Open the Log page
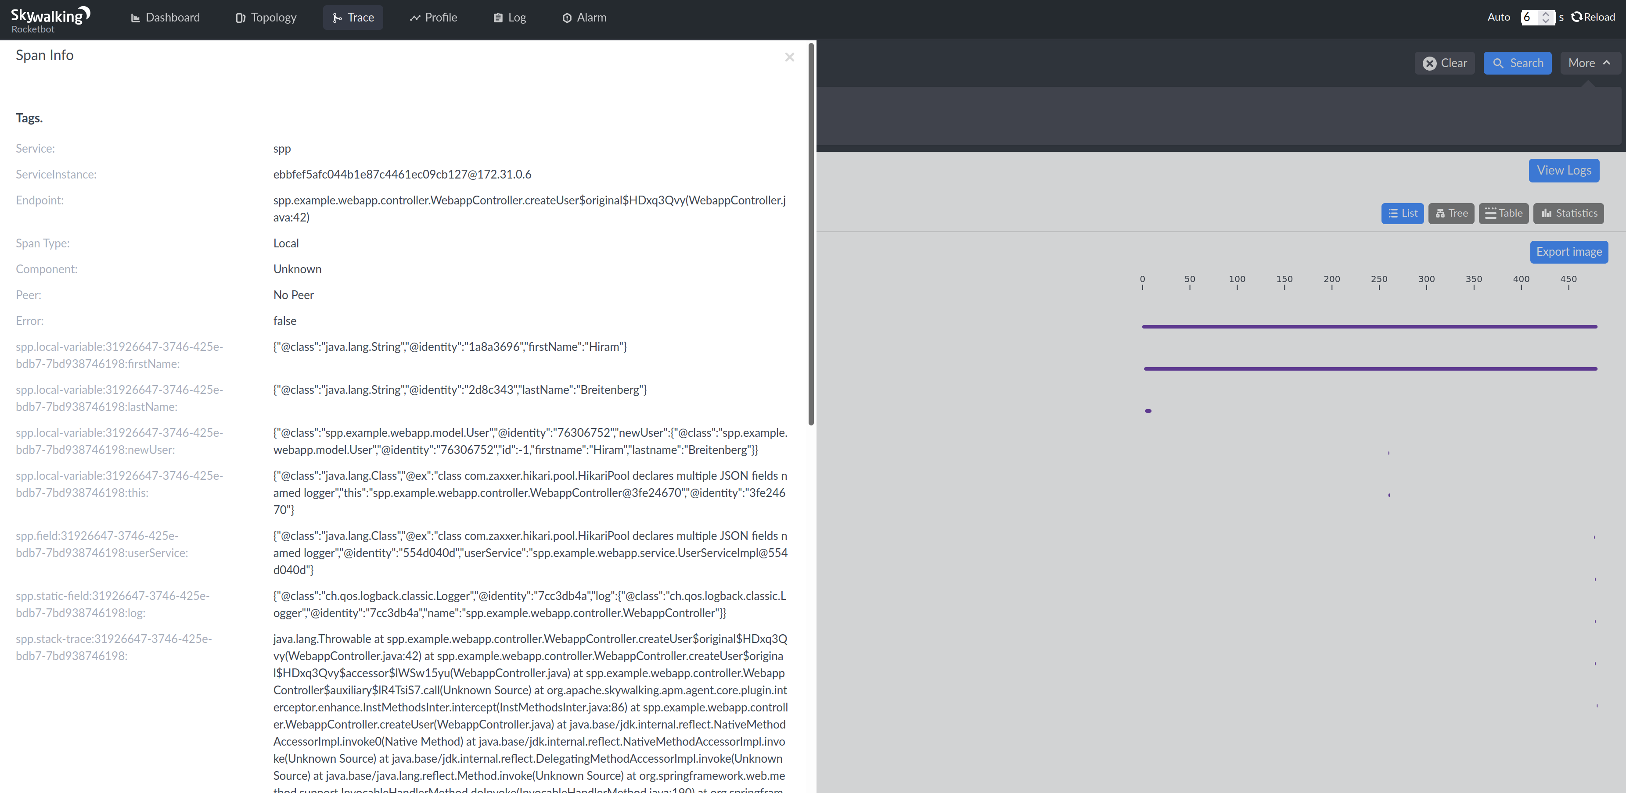1626x793 pixels. (509, 18)
